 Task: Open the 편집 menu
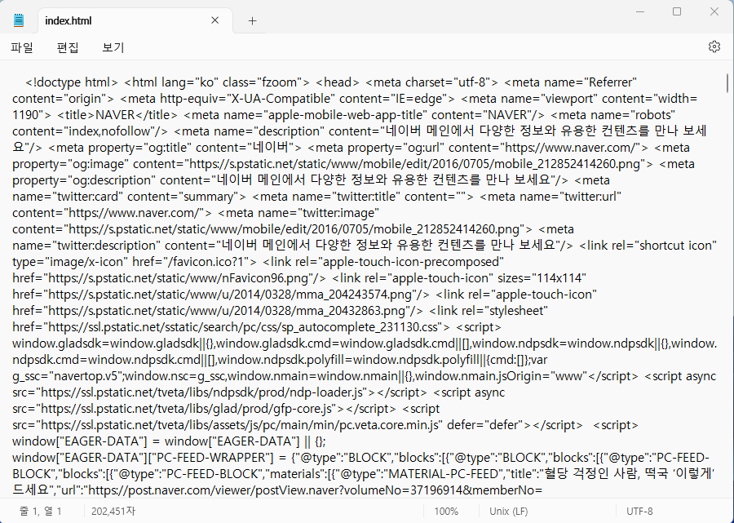(68, 47)
